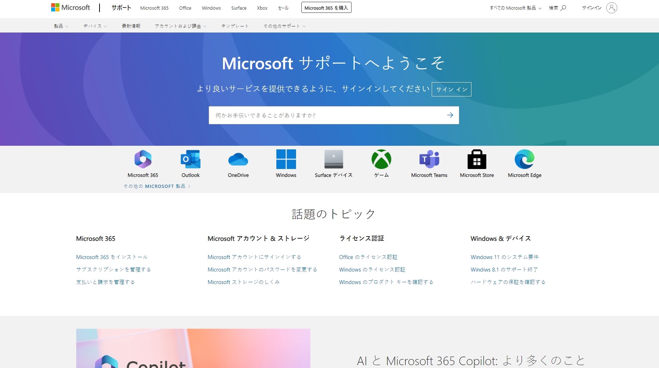Image resolution: width=659 pixels, height=368 pixels.
Task: Click the Microsoft 365 を購入 button
Action: click(x=326, y=8)
